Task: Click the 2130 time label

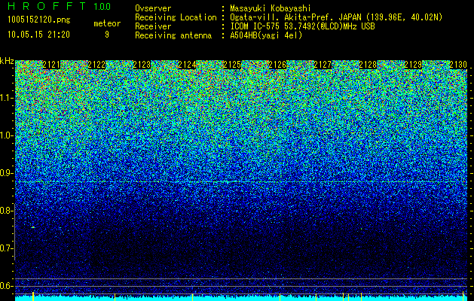Action: pyautogui.click(x=458, y=65)
